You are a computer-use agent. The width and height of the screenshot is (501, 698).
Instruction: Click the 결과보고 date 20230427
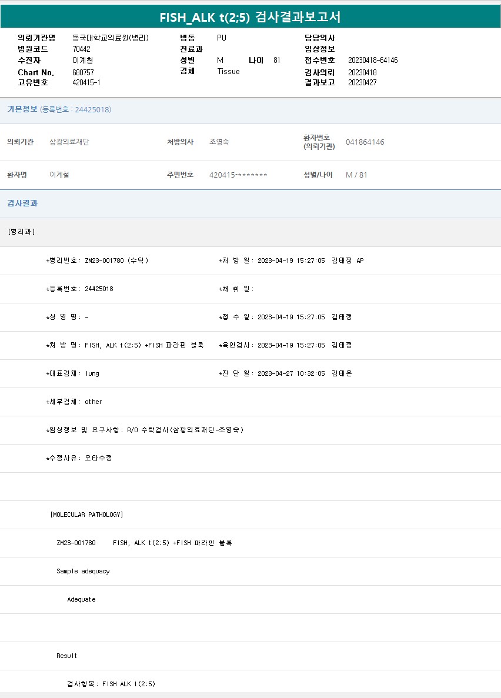pyautogui.click(x=362, y=83)
